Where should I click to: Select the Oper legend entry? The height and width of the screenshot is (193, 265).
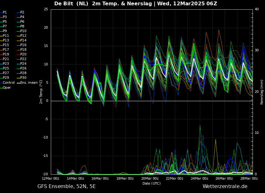tap(7, 87)
